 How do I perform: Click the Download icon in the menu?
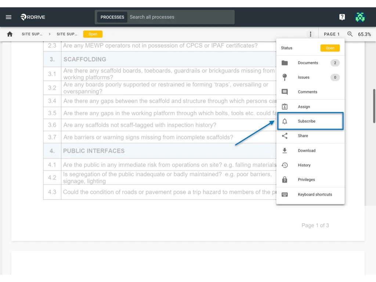[285, 151]
